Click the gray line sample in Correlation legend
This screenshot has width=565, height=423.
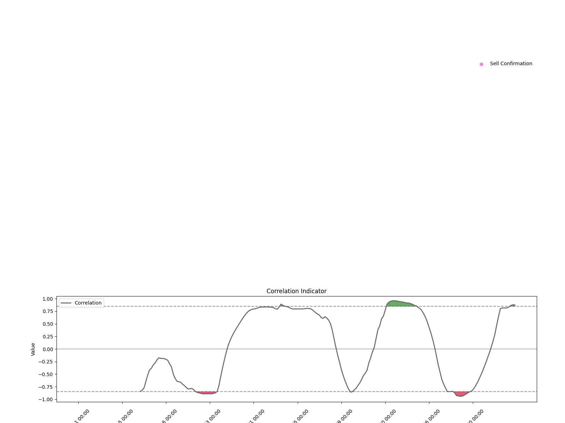(66, 303)
